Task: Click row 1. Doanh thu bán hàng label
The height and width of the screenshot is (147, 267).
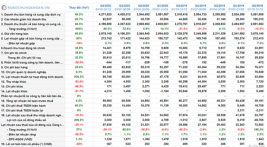Action: [31, 15]
